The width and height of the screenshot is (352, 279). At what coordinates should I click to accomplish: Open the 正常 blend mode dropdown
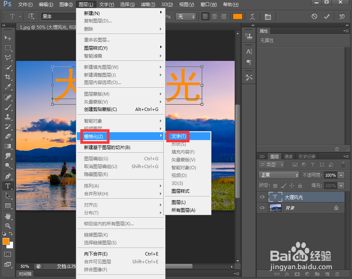click(278, 174)
